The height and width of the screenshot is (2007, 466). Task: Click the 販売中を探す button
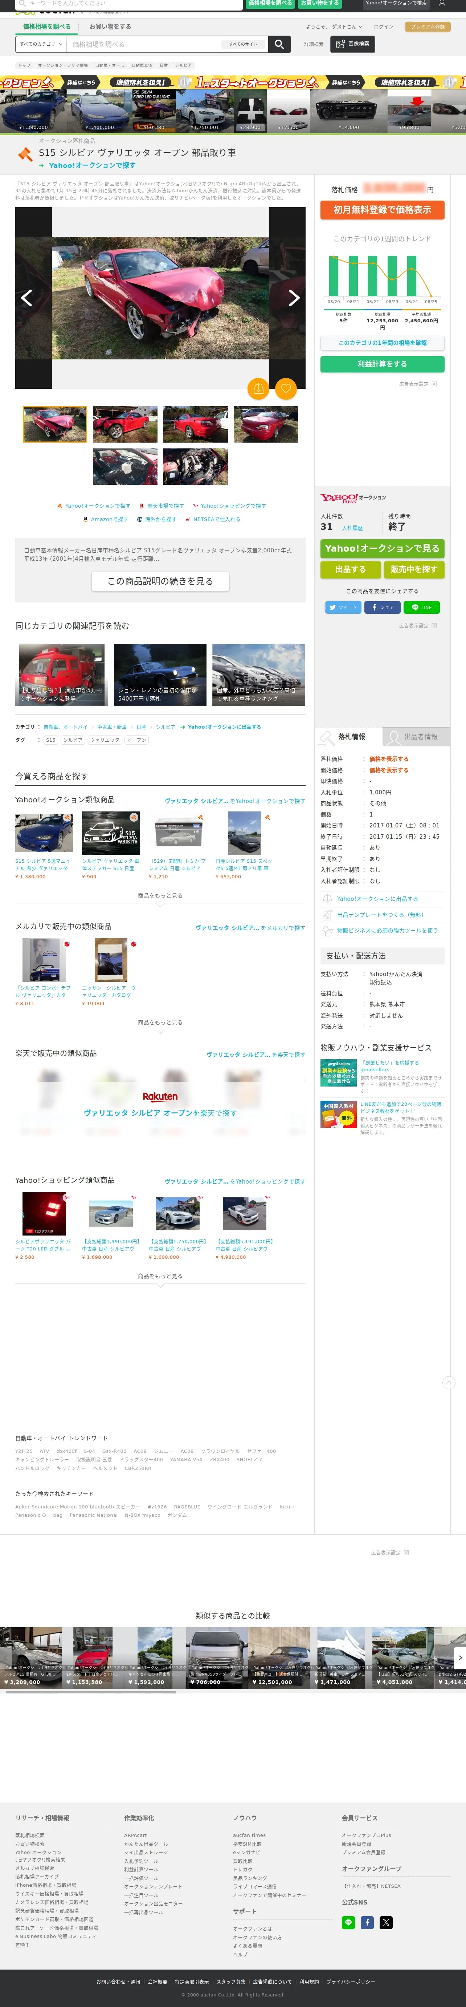point(414,569)
